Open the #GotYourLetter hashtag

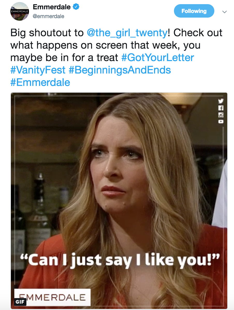point(158,57)
